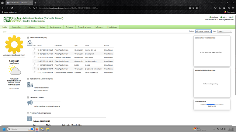Open the Firefox account icon
Viewport: 236px width, 132px height.
(224, 8)
